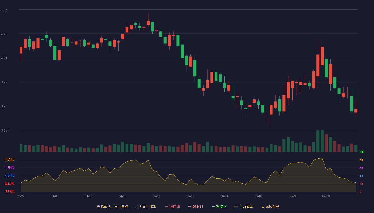374x213 pixels.
Task: Click the green 100 indicator axis label
Action: tap(362, 152)
